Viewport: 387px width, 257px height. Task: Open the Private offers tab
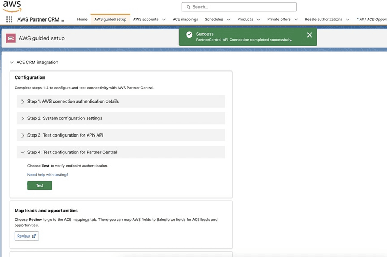point(279,19)
